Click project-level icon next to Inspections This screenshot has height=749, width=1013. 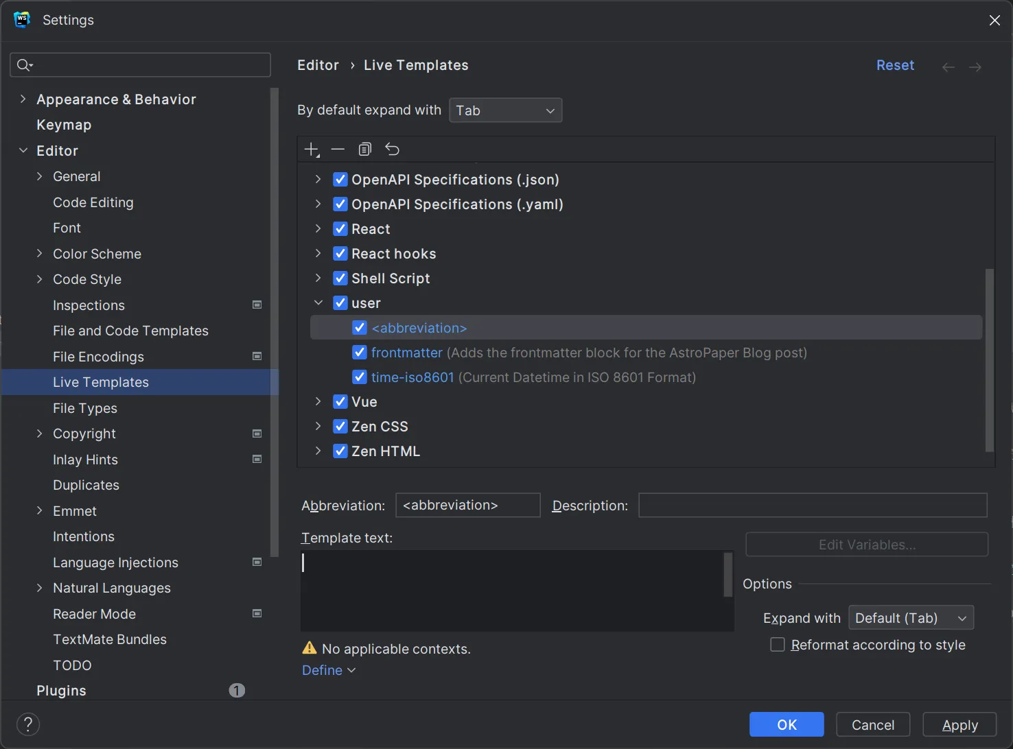pos(257,305)
